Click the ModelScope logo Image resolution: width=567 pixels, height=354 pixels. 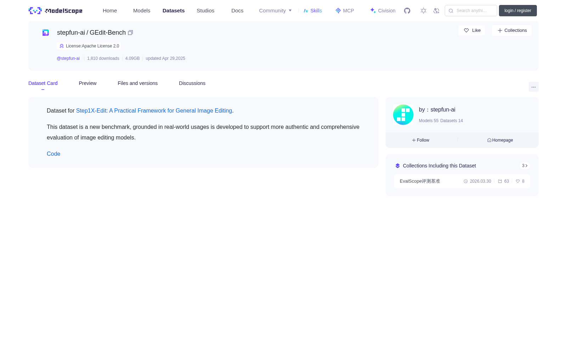click(56, 11)
